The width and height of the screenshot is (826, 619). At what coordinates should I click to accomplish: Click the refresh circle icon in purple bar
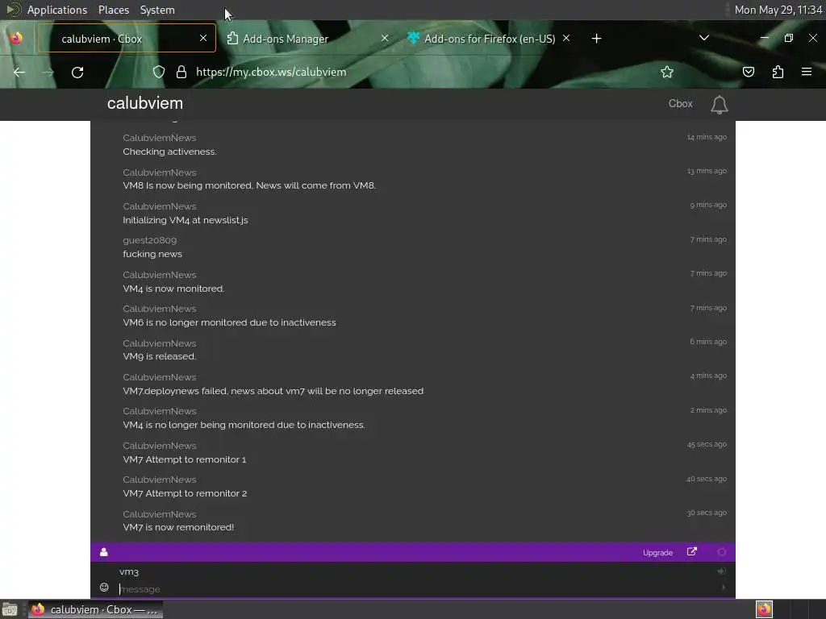point(722,552)
